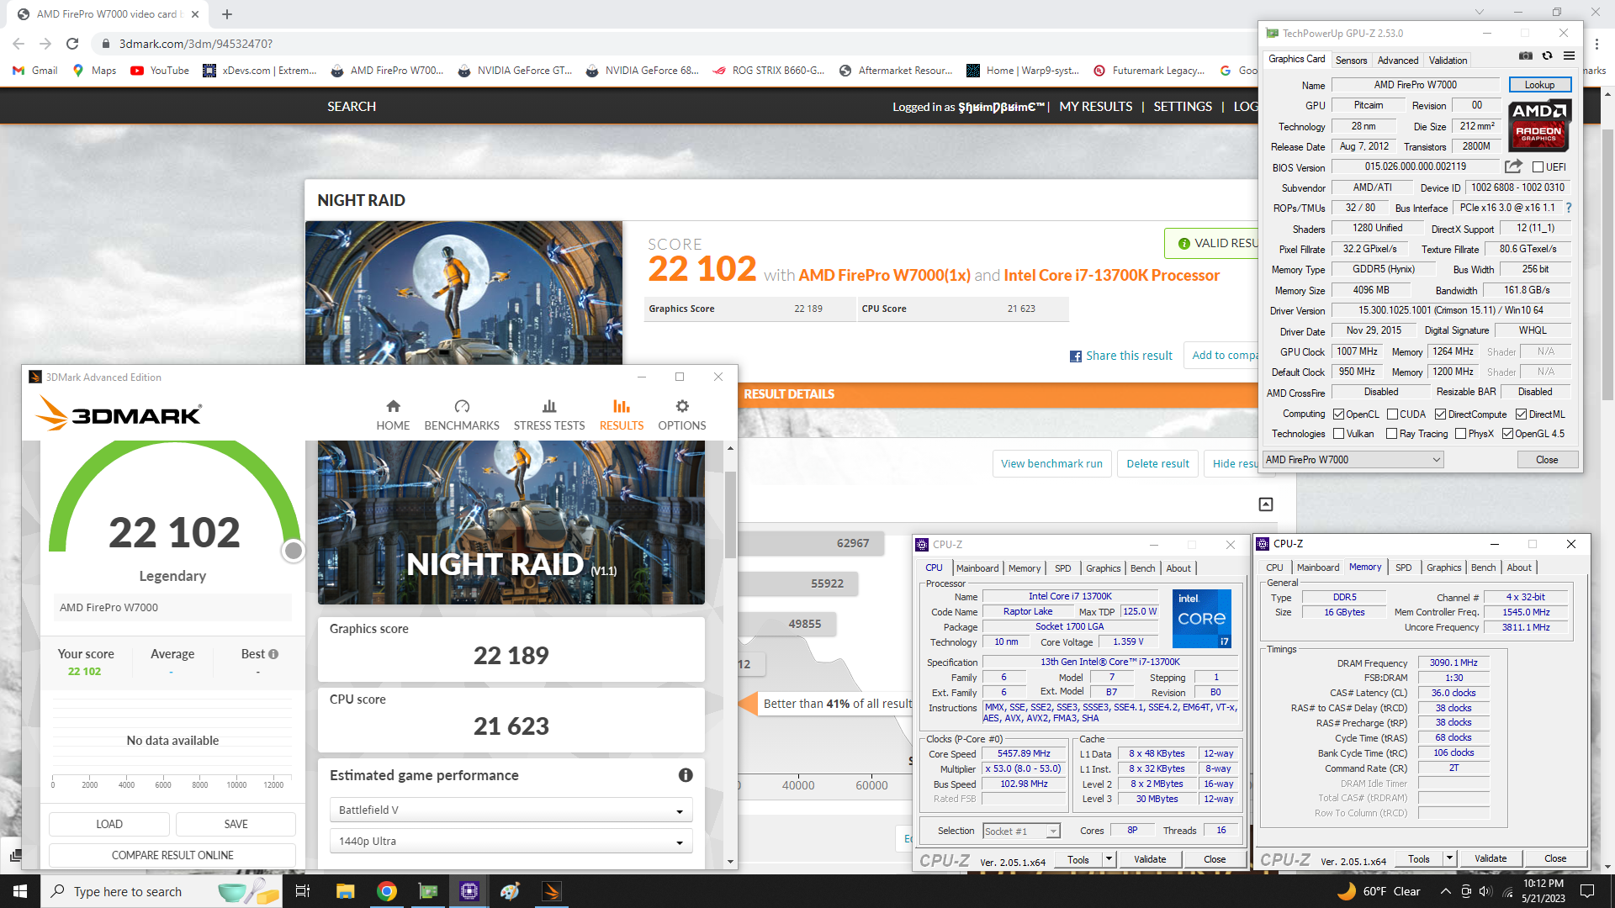Click bus interface question mark icon
This screenshot has height=908, width=1615.
pyautogui.click(x=1568, y=208)
